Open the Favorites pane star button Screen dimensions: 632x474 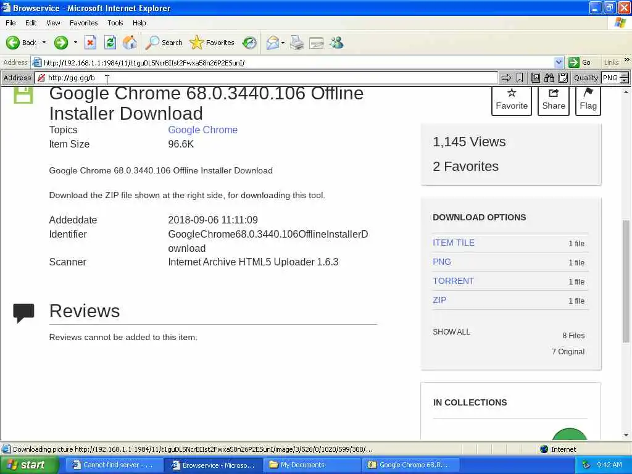coord(212,43)
